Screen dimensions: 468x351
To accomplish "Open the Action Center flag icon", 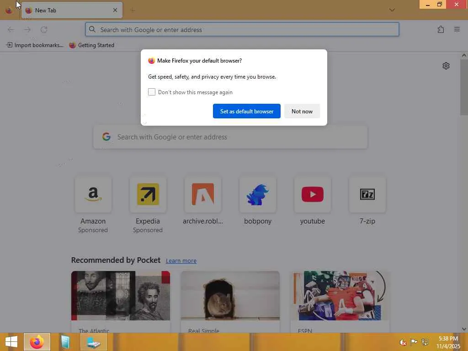I will pyautogui.click(x=414, y=342).
